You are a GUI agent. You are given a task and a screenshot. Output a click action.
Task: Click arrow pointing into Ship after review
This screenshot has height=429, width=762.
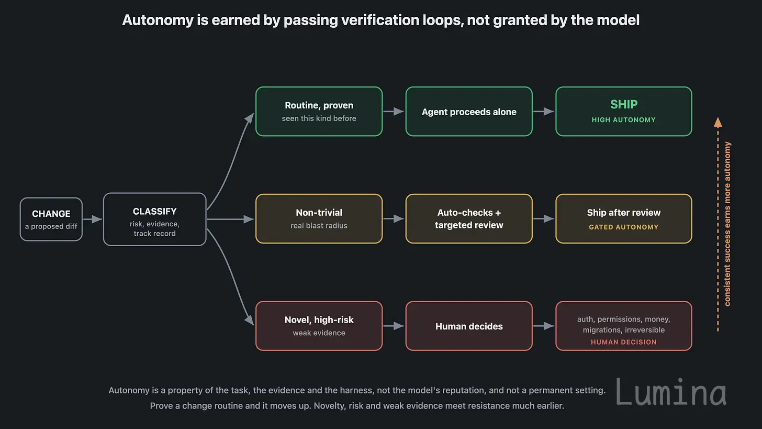(x=544, y=219)
